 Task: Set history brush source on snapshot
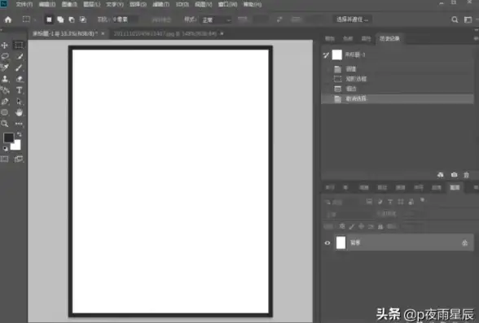click(x=326, y=55)
